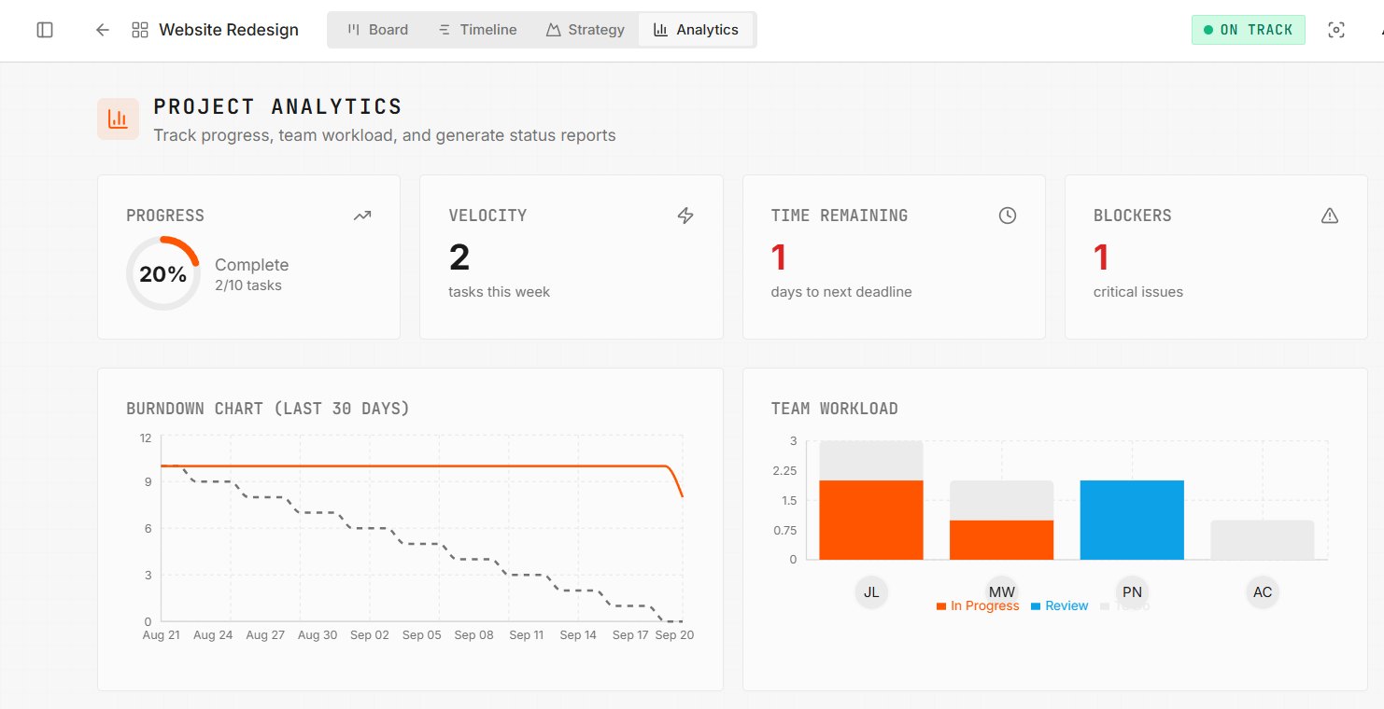Select the Strategy tab
Screen dimensions: 1384x709
(x=585, y=30)
